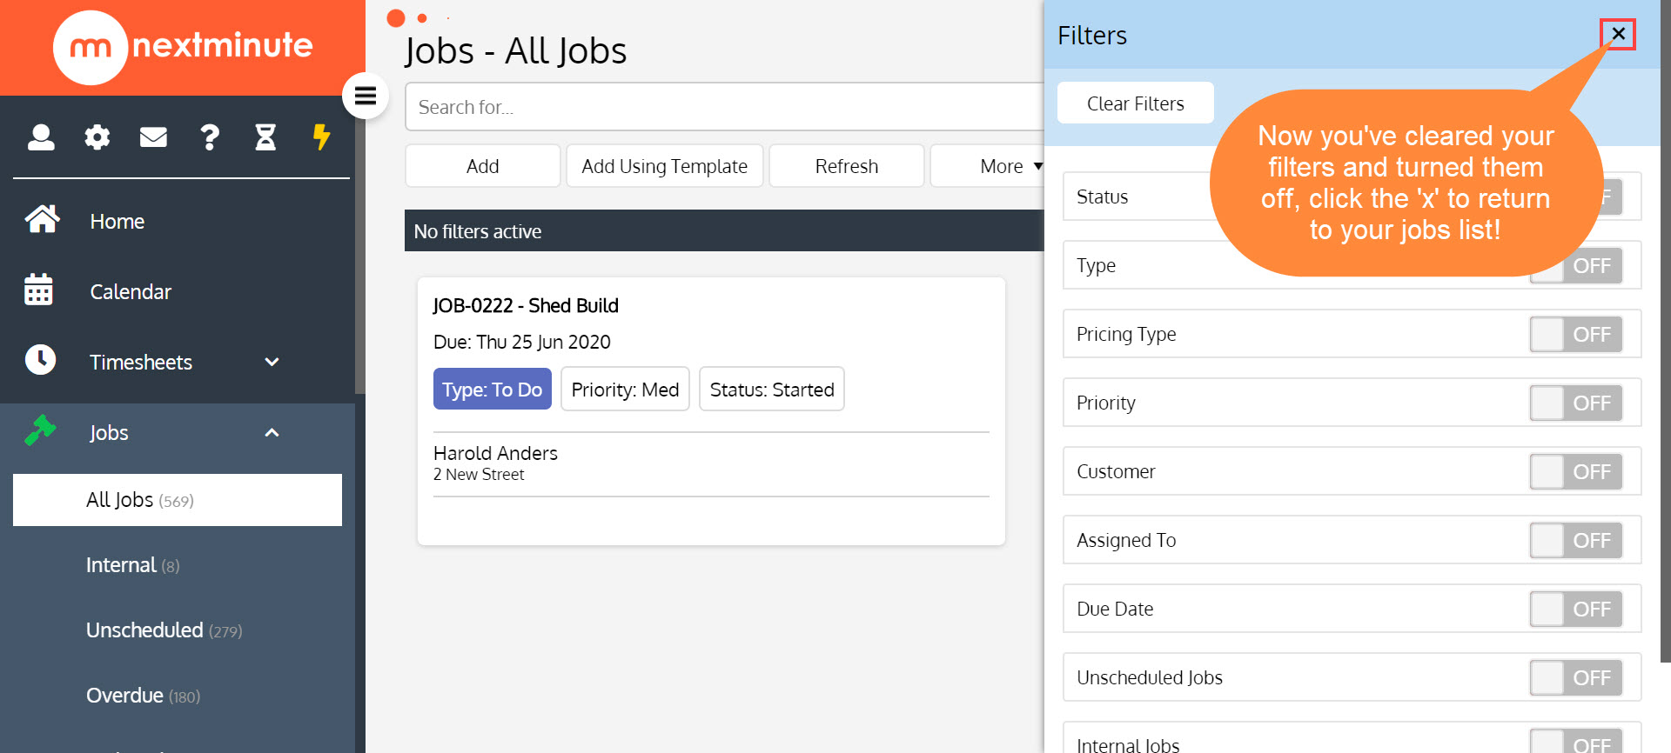Open the settings gear icon

97,137
